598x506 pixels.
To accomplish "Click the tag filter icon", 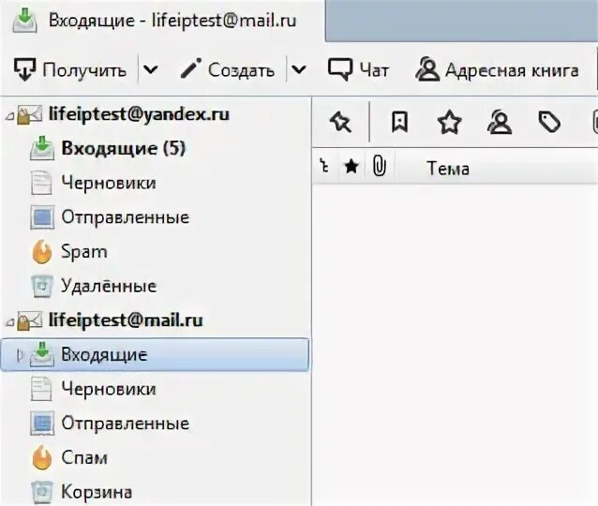I will pos(549,122).
